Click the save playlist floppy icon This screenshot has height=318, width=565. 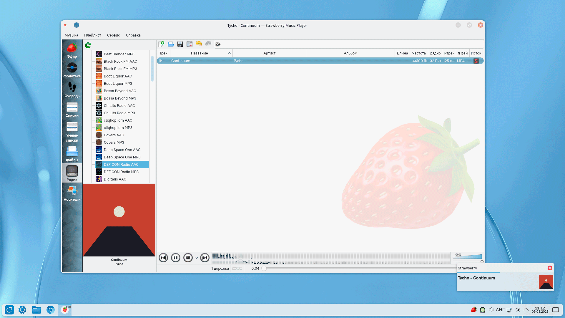coord(180,44)
